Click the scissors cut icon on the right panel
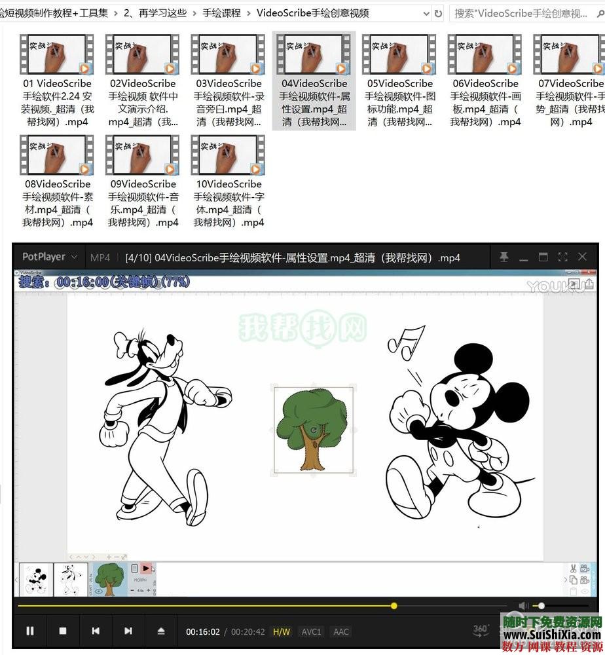Image resolution: width=605 pixels, height=655 pixels. click(x=573, y=568)
